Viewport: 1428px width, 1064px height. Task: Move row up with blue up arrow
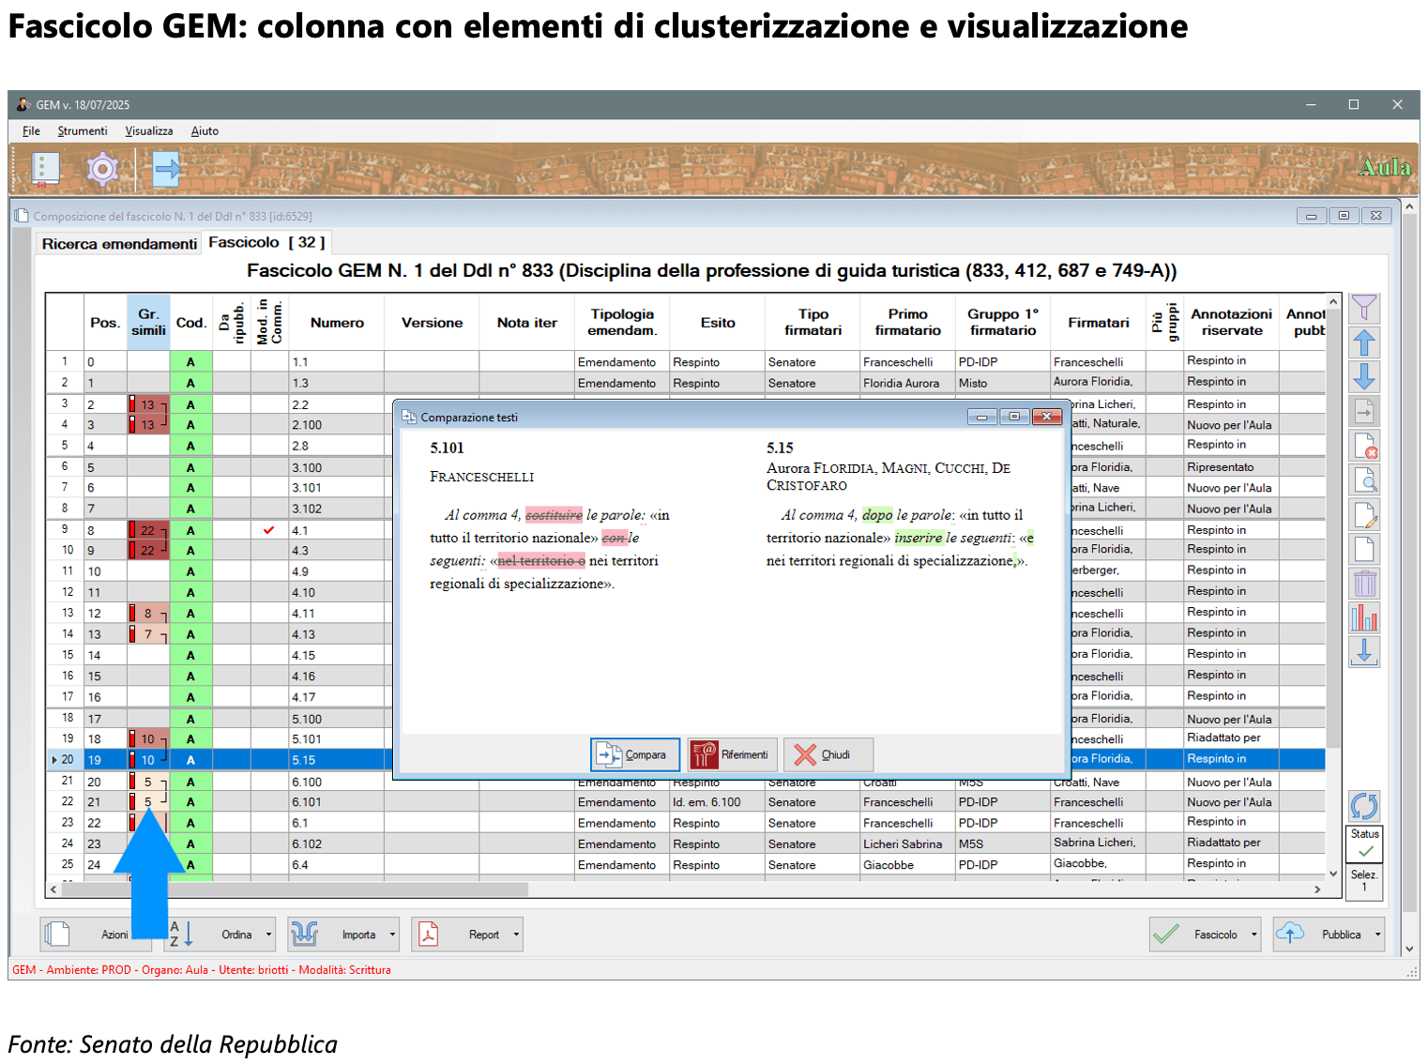point(1364,342)
